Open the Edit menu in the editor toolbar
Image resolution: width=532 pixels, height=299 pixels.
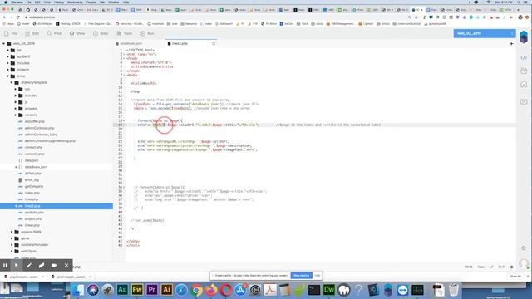(32, 33)
